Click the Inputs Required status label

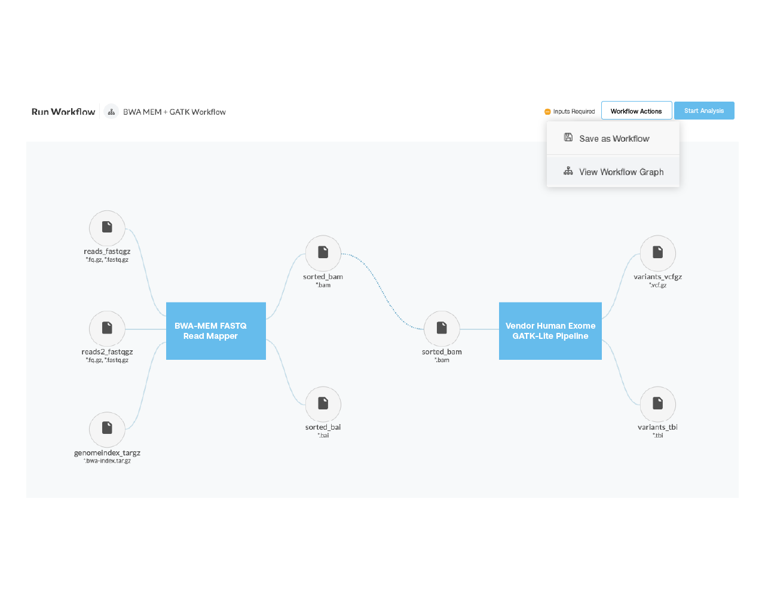(x=574, y=112)
